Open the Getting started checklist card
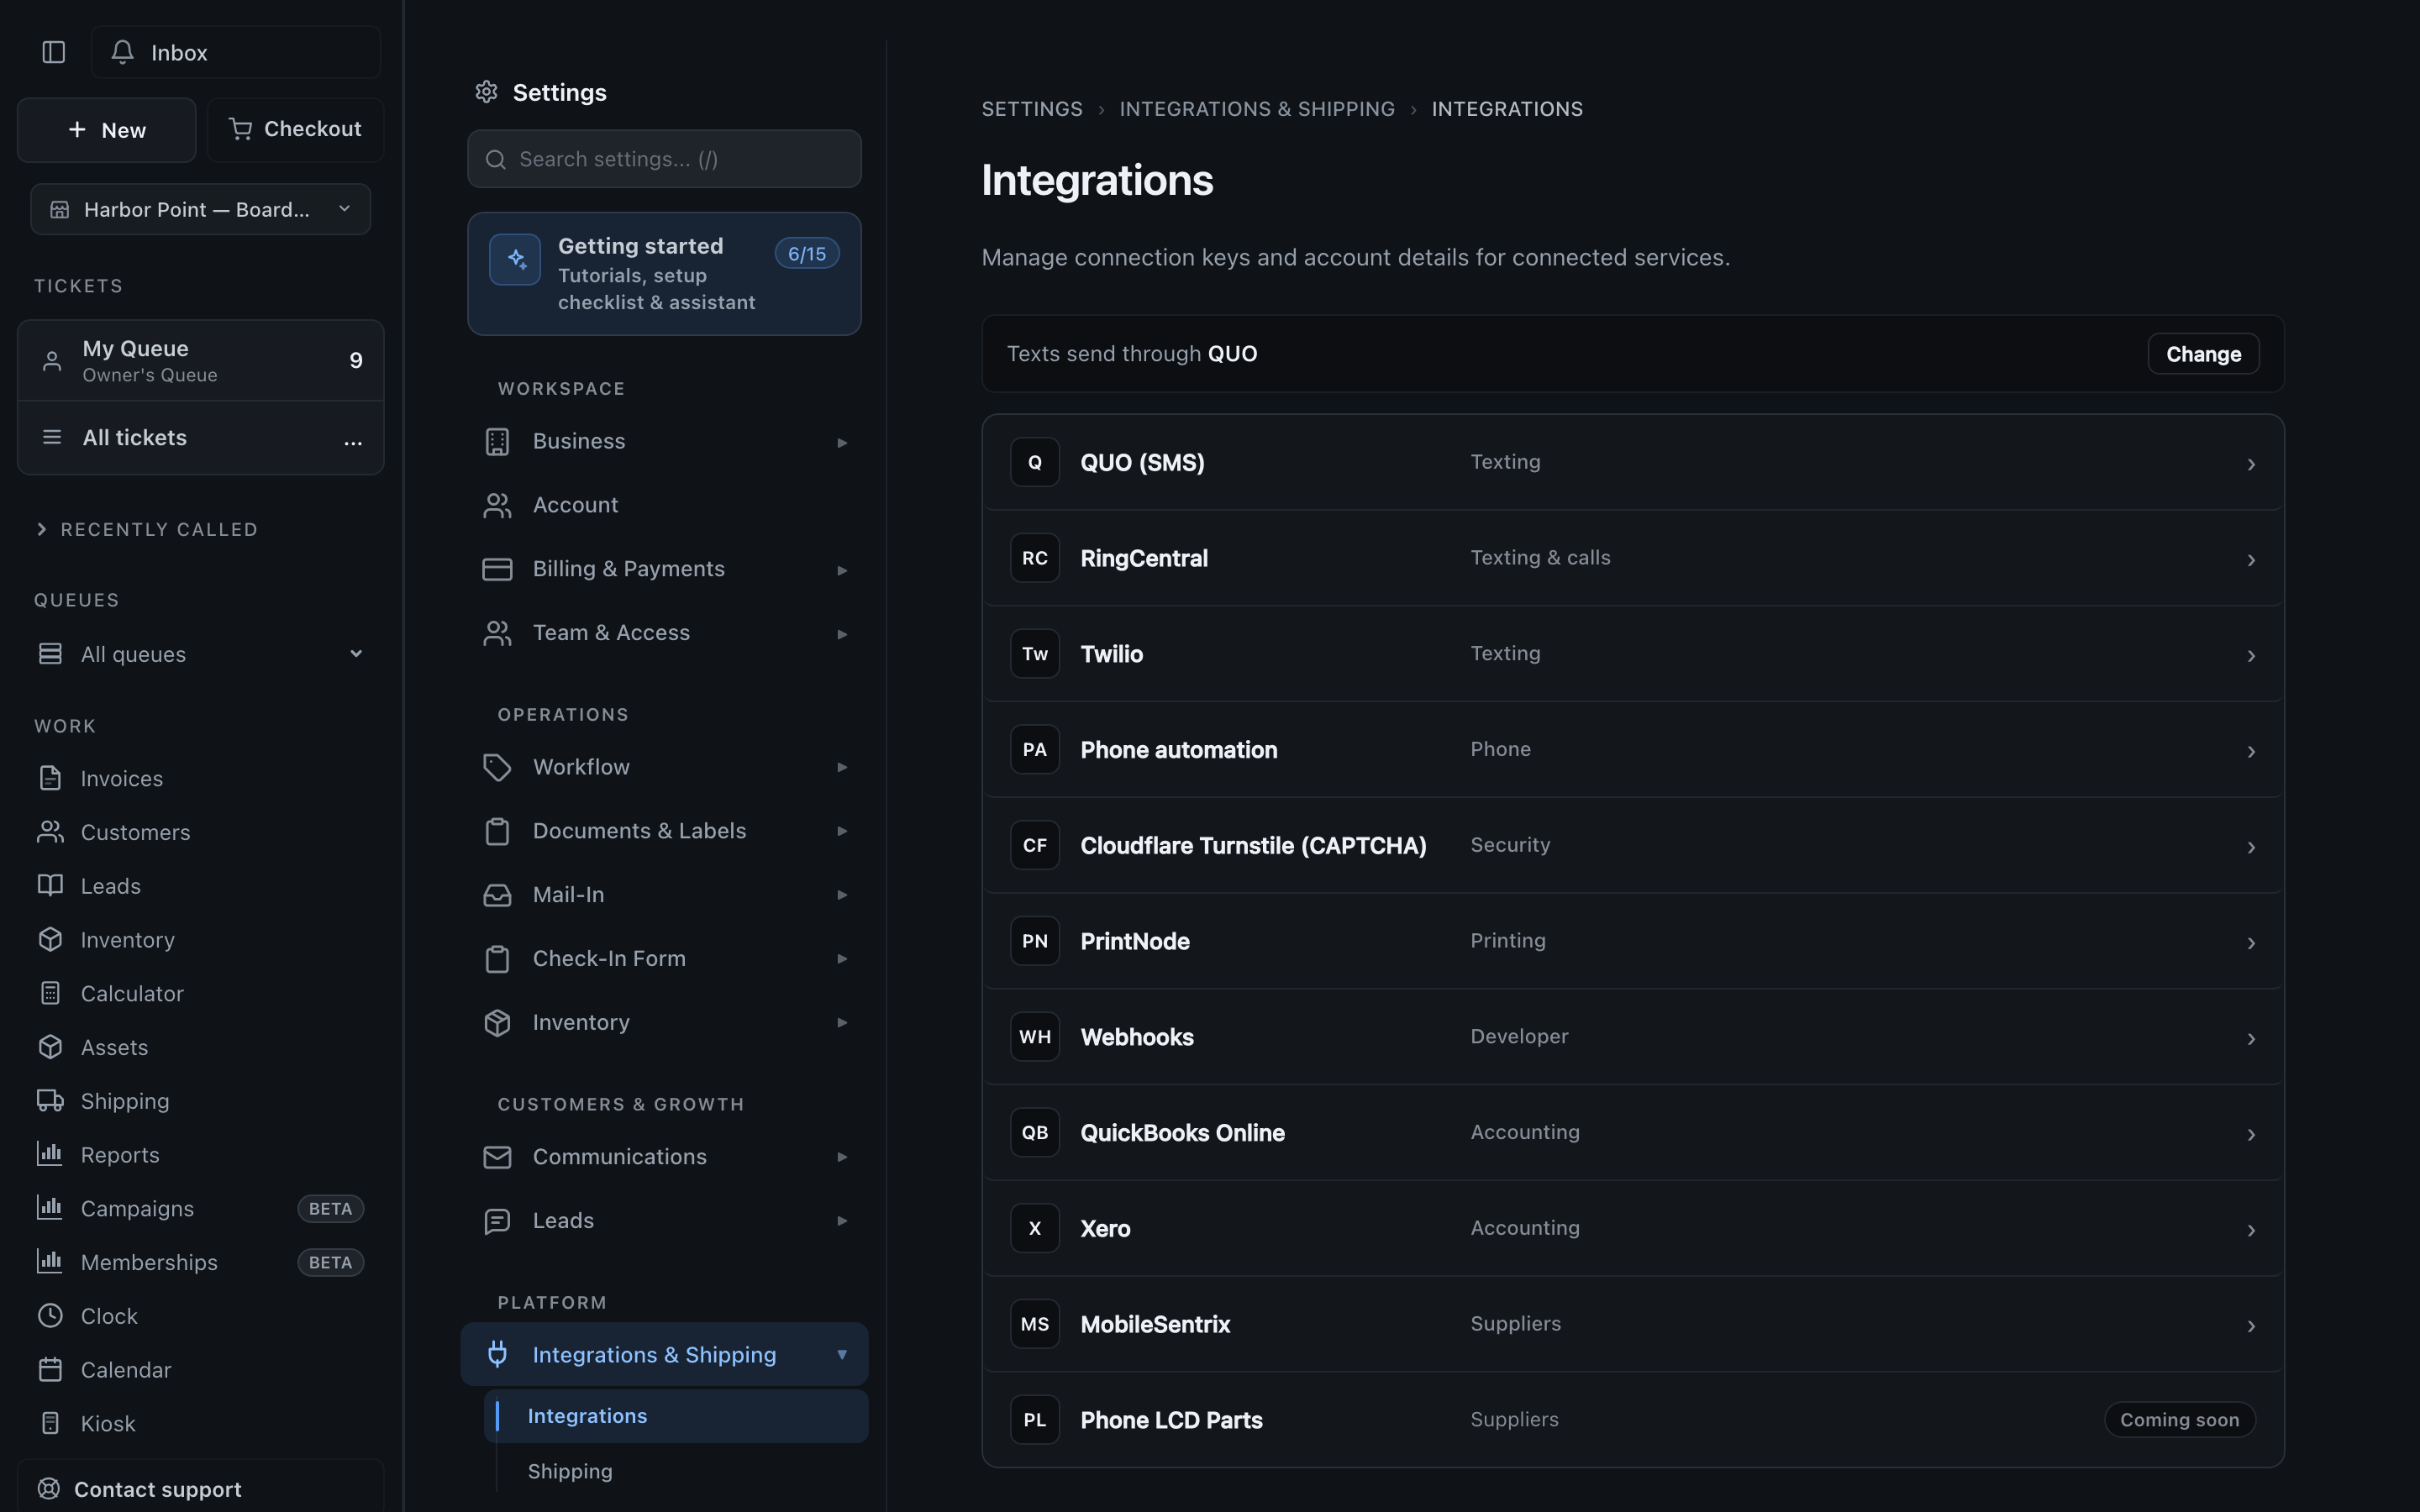 (x=664, y=274)
